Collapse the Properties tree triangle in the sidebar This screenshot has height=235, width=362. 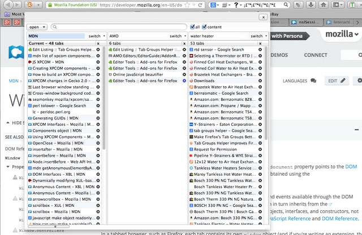pyautogui.click(x=7, y=167)
